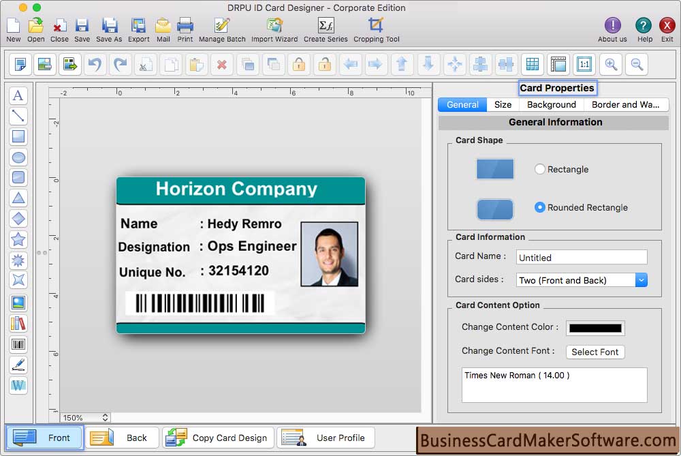This screenshot has width=681, height=456.
Task: Show the Back side of card
Action: (x=122, y=438)
